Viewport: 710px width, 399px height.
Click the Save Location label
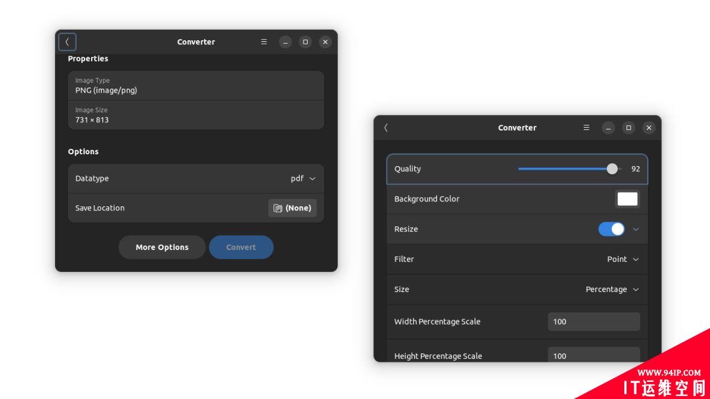100,208
